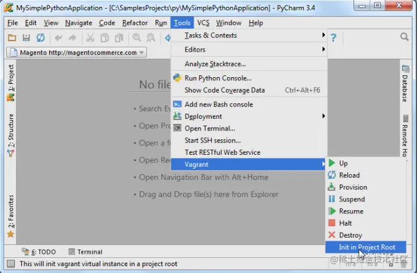The height and width of the screenshot is (273, 417).
Task: Open the Help menu
Action: point(256,23)
